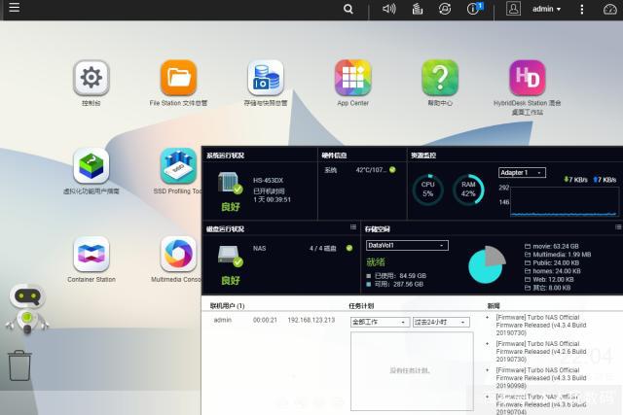Open firmware v4.2.6 Build 20190730 news
Image resolution: width=623 pixels, height=415 pixels.
(x=541, y=351)
